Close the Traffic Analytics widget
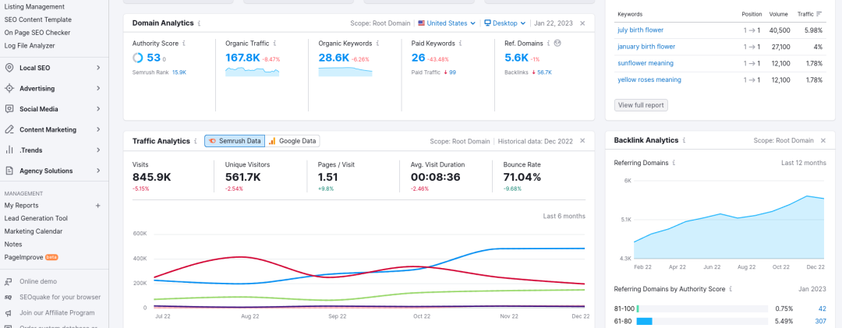Viewport: 842px width, 328px height. click(582, 141)
